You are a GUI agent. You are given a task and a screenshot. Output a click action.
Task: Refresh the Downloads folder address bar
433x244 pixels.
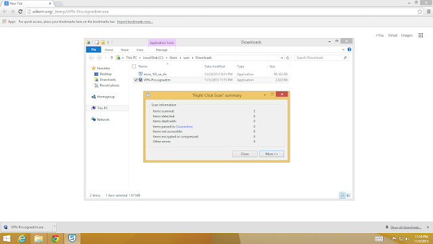coord(288,58)
